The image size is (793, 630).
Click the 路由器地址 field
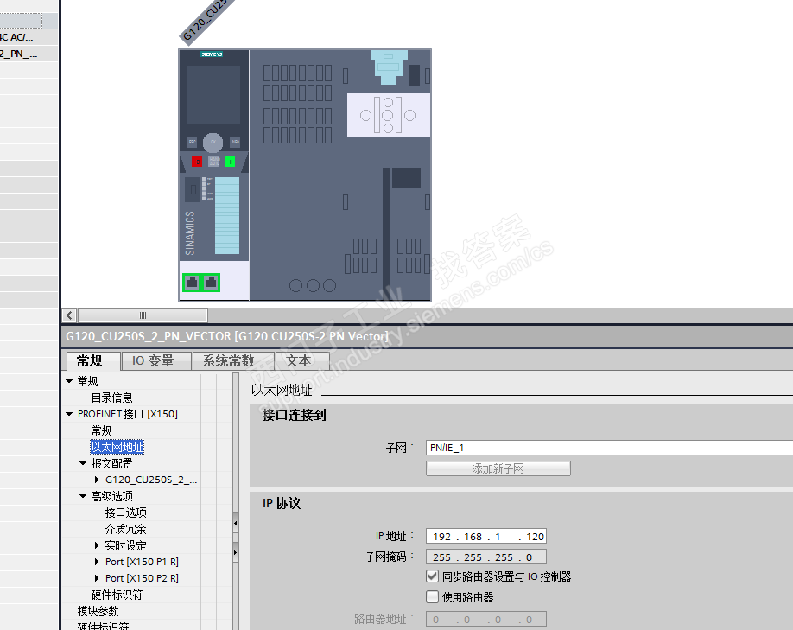coord(486,619)
